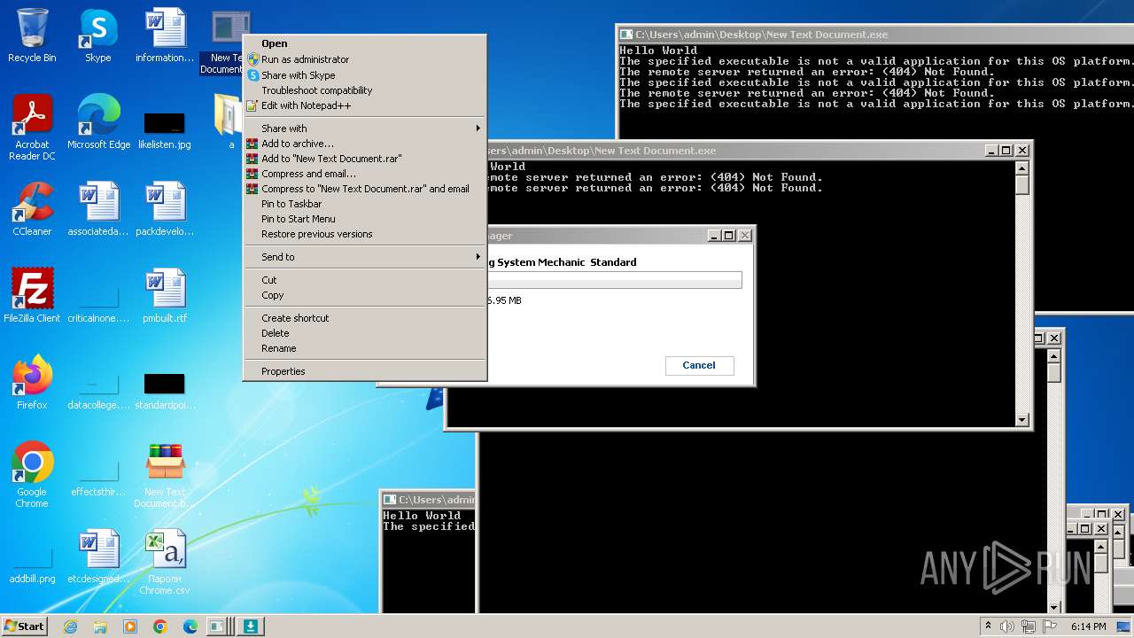Click the download manager taskbar button
This screenshot has height=638, width=1134.
[x=250, y=626]
